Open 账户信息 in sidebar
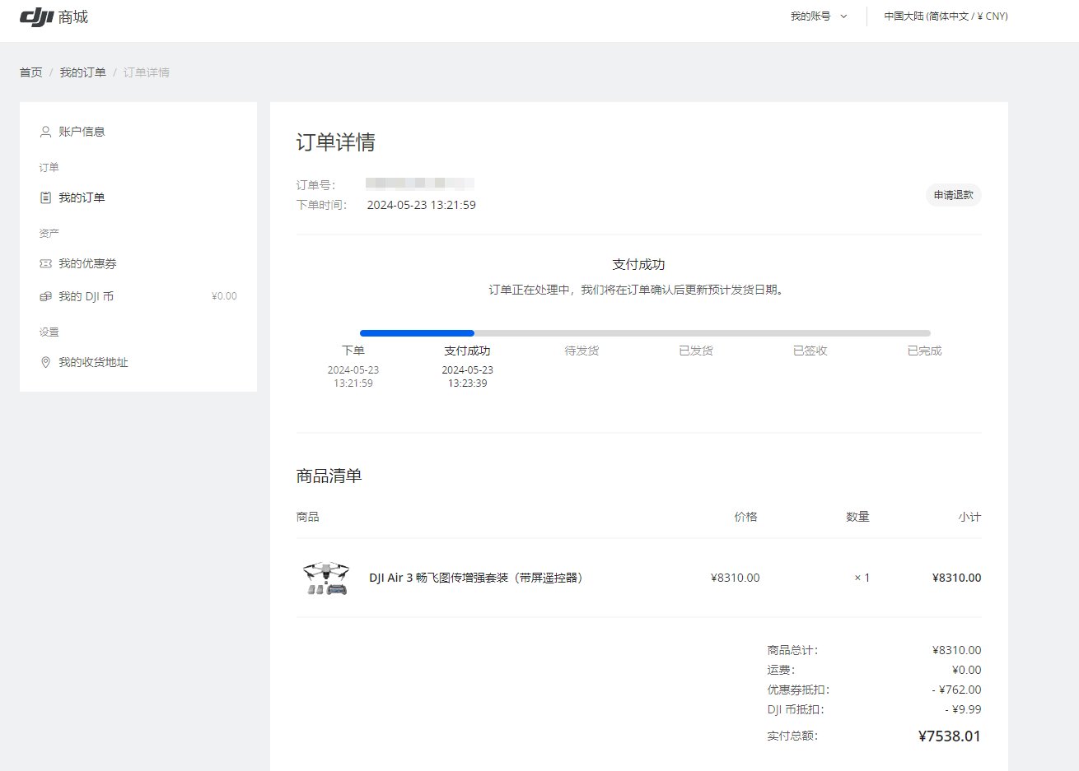 click(x=82, y=132)
